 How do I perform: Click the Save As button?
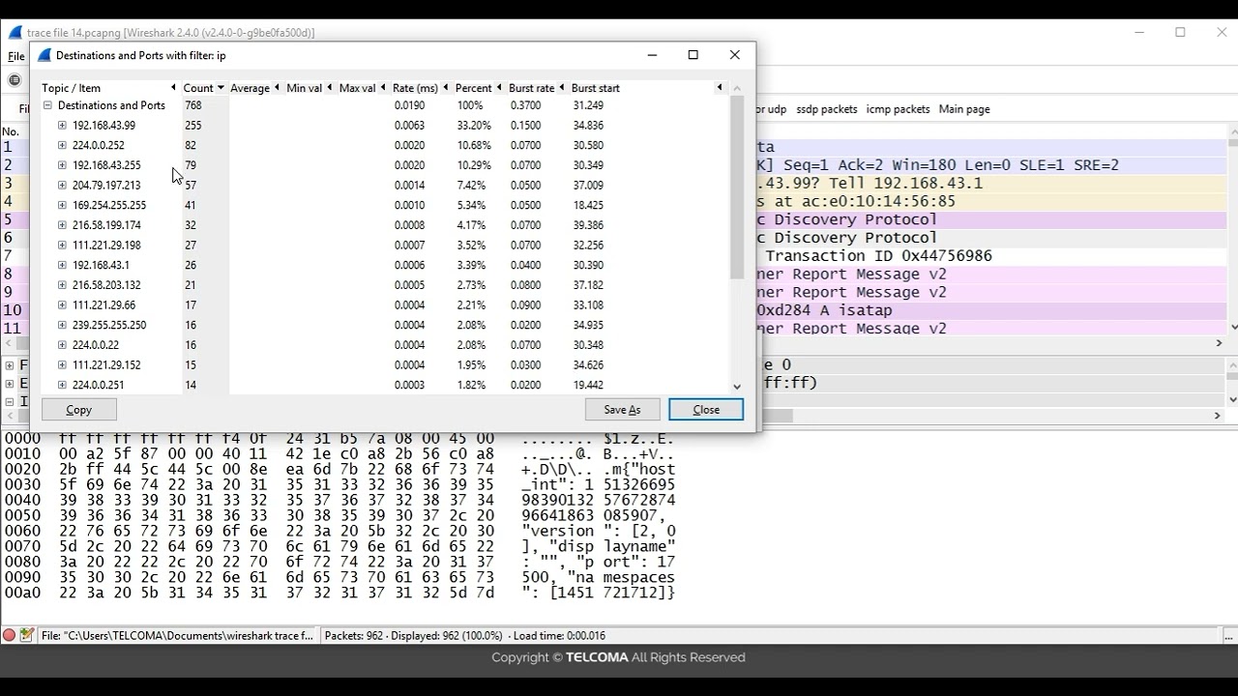[x=622, y=410]
